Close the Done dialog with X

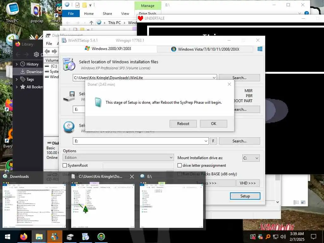click(x=229, y=84)
